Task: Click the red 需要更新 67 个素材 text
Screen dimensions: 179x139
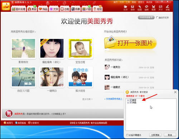Action: (x=135, y=96)
